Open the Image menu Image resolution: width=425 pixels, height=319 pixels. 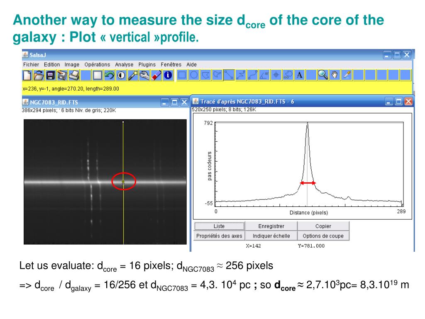pos(72,64)
